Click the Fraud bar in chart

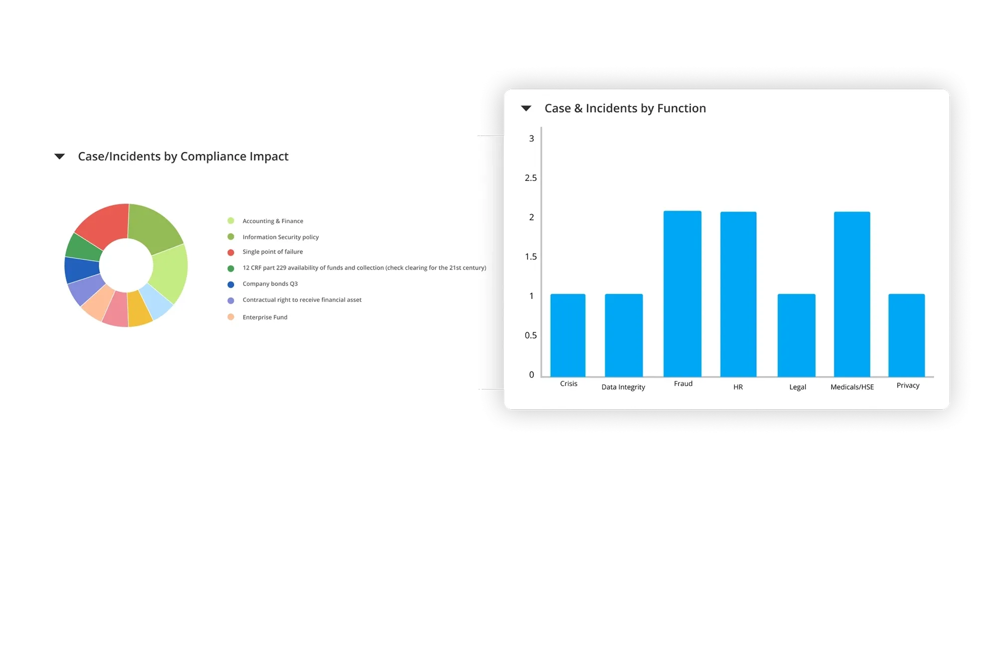tap(682, 294)
